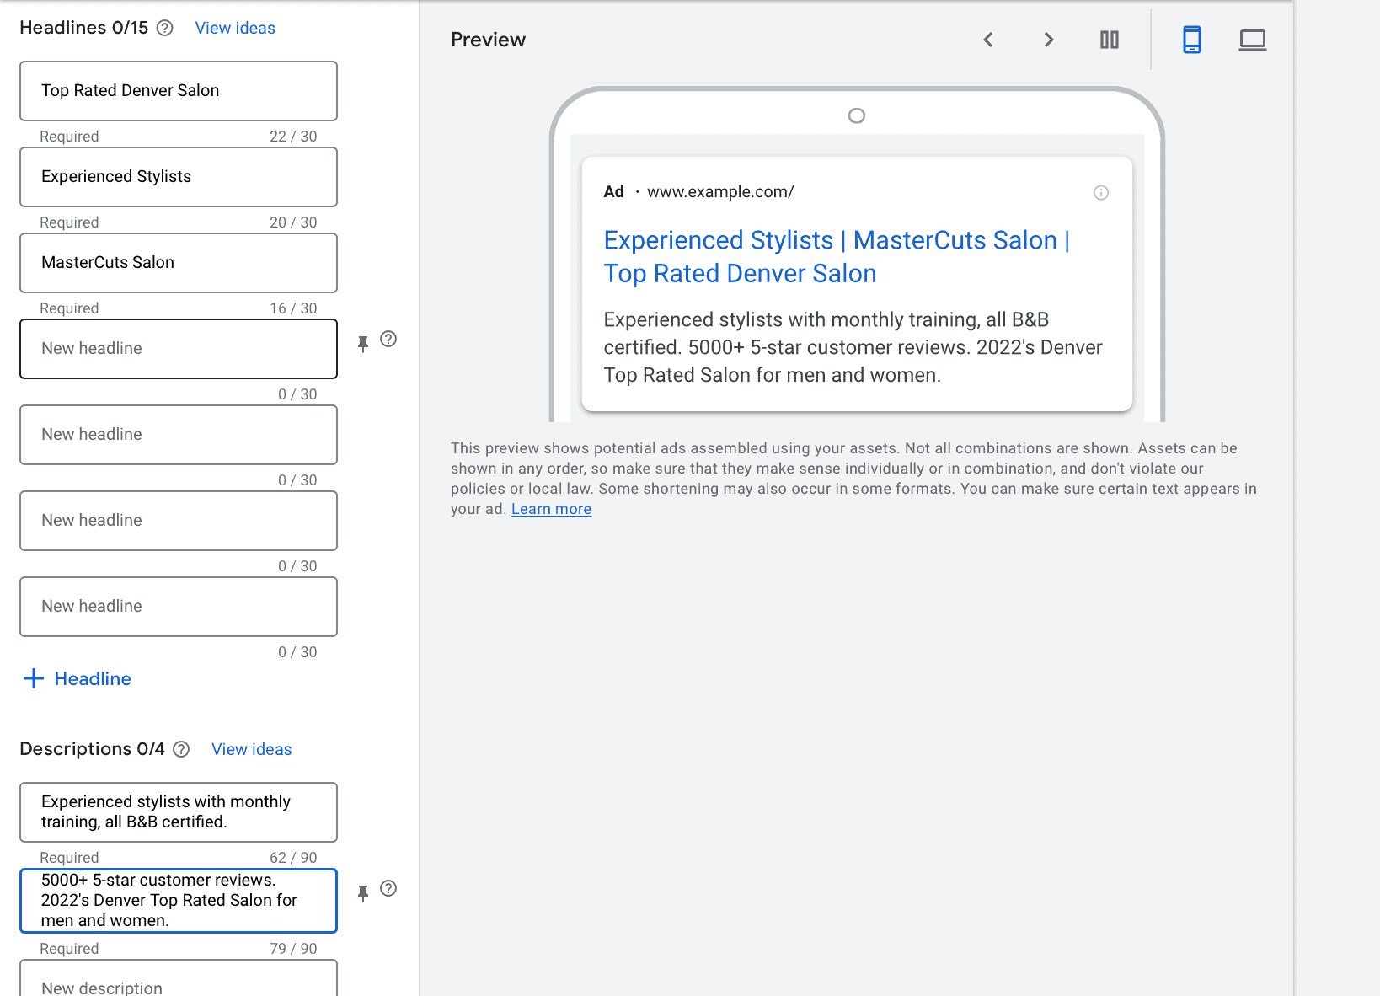Open help for the fourth headline field
Image resolution: width=1380 pixels, height=996 pixels.
pyautogui.click(x=388, y=339)
